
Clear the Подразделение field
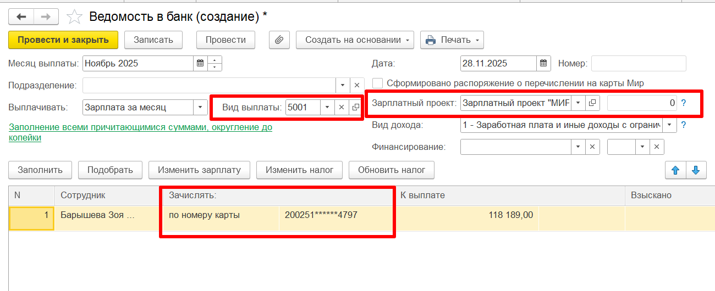(356, 86)
